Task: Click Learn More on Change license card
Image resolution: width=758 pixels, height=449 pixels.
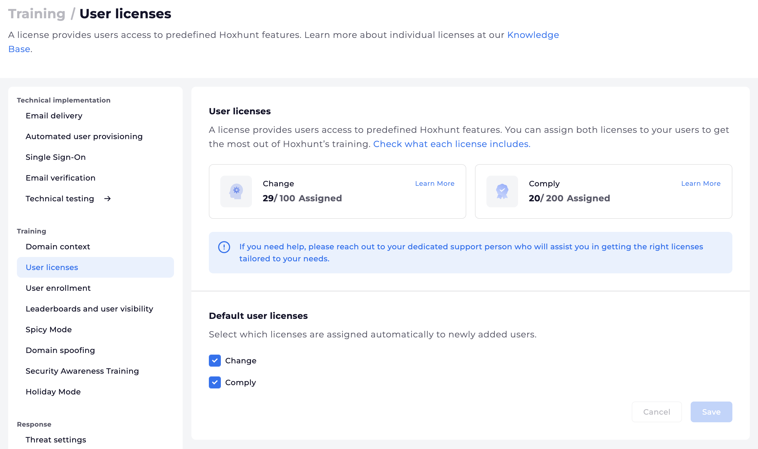Action: [434, 184]
